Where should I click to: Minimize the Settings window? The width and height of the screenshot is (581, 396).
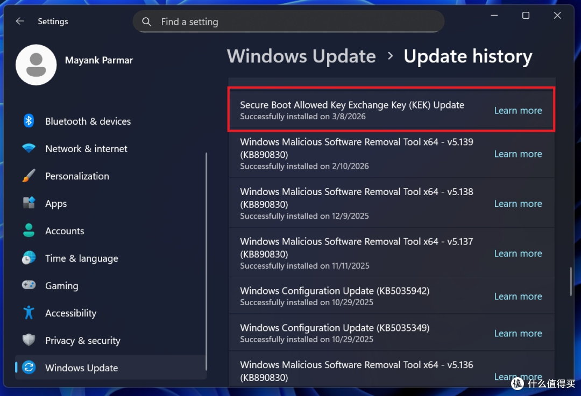coord(494,16)
